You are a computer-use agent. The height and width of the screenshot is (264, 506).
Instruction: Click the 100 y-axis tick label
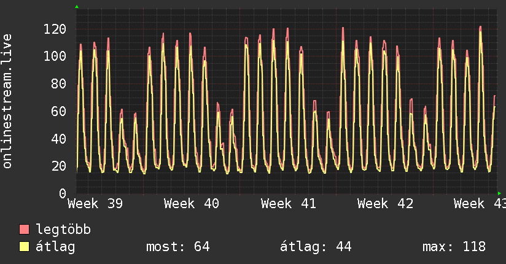pyautogui.click(x=55, y=56)
